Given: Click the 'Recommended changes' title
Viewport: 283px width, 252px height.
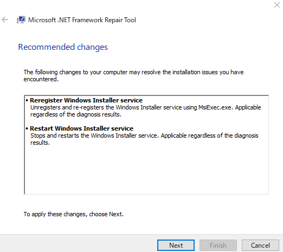Looking at the screenshot, I should 63,47.
